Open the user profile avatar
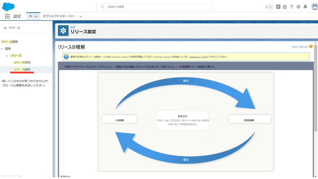Screen dimensions: 318x179 tap(315, 7)
